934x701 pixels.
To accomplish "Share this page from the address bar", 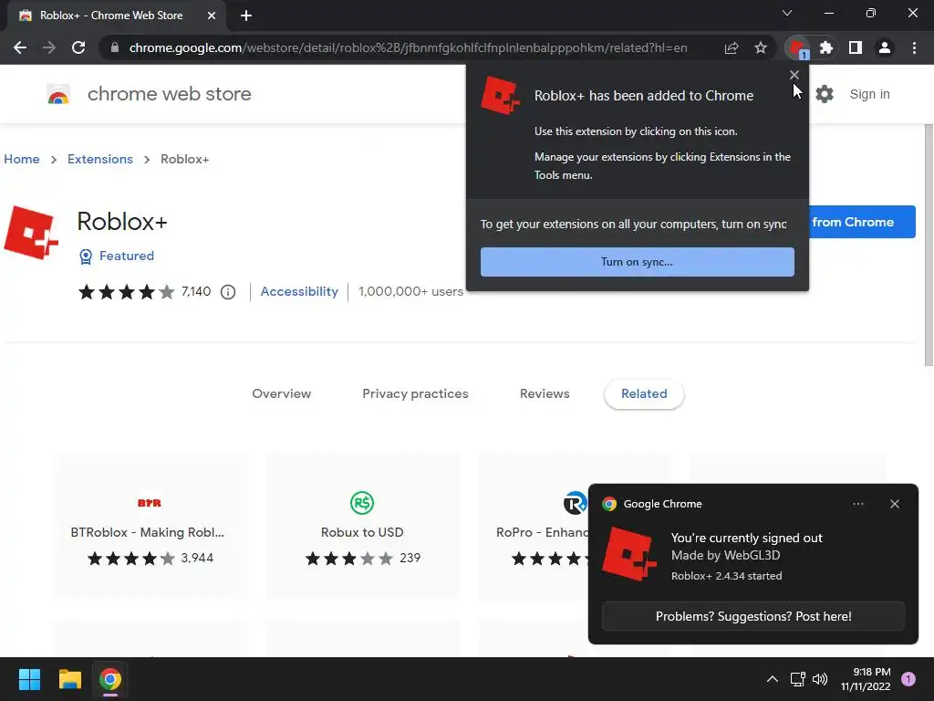I will pos(732,47).
